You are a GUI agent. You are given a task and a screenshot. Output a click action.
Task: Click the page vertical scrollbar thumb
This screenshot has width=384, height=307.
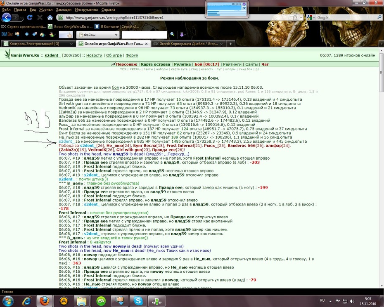(381, 72)
